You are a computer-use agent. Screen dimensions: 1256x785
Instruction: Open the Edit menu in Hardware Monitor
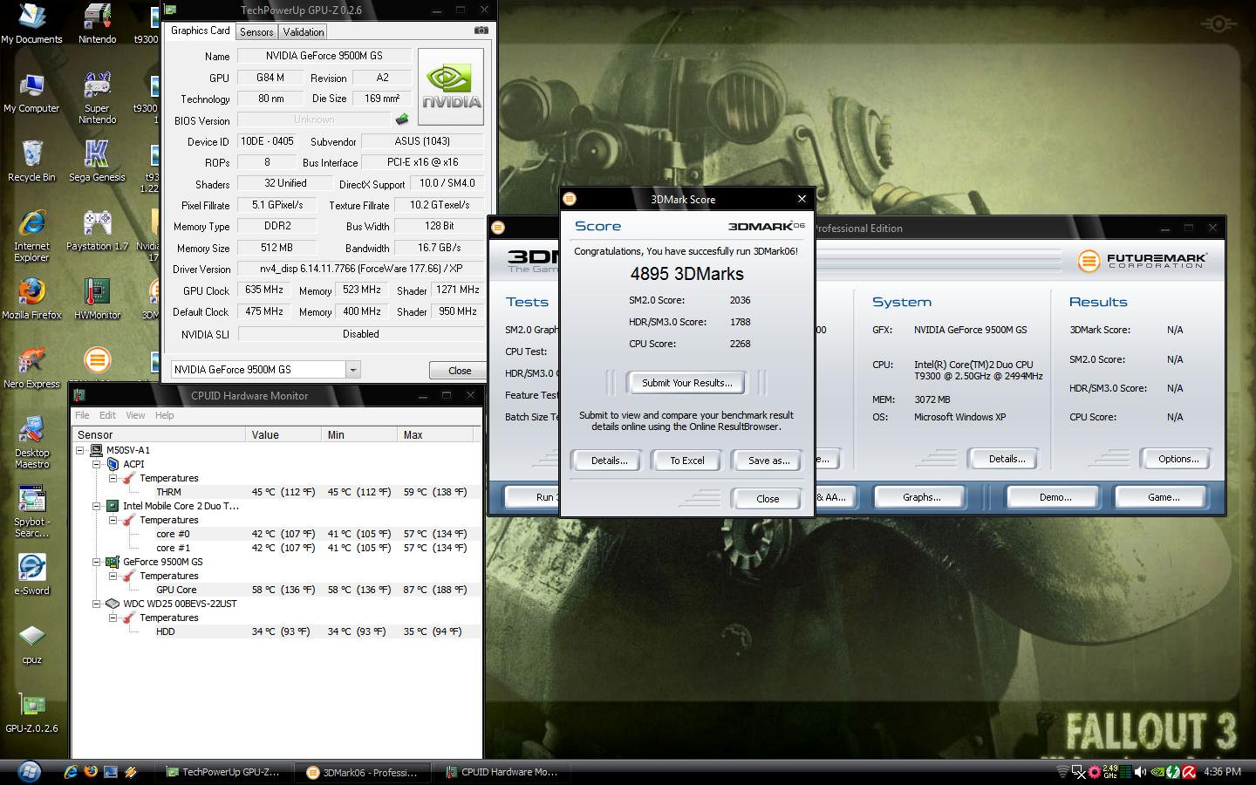tap(107, 415)
